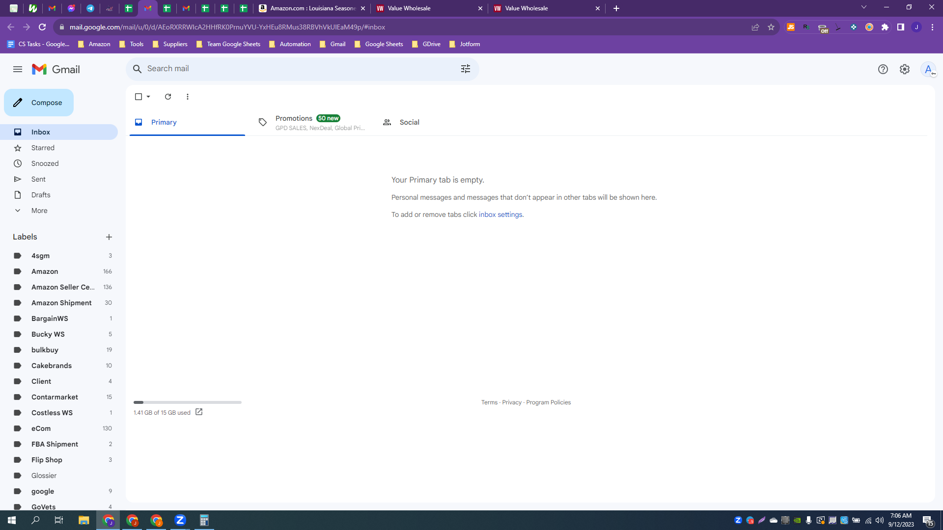The image size is (943, 530).
Task: Open the inbox settings link
Action: (500, 214)
